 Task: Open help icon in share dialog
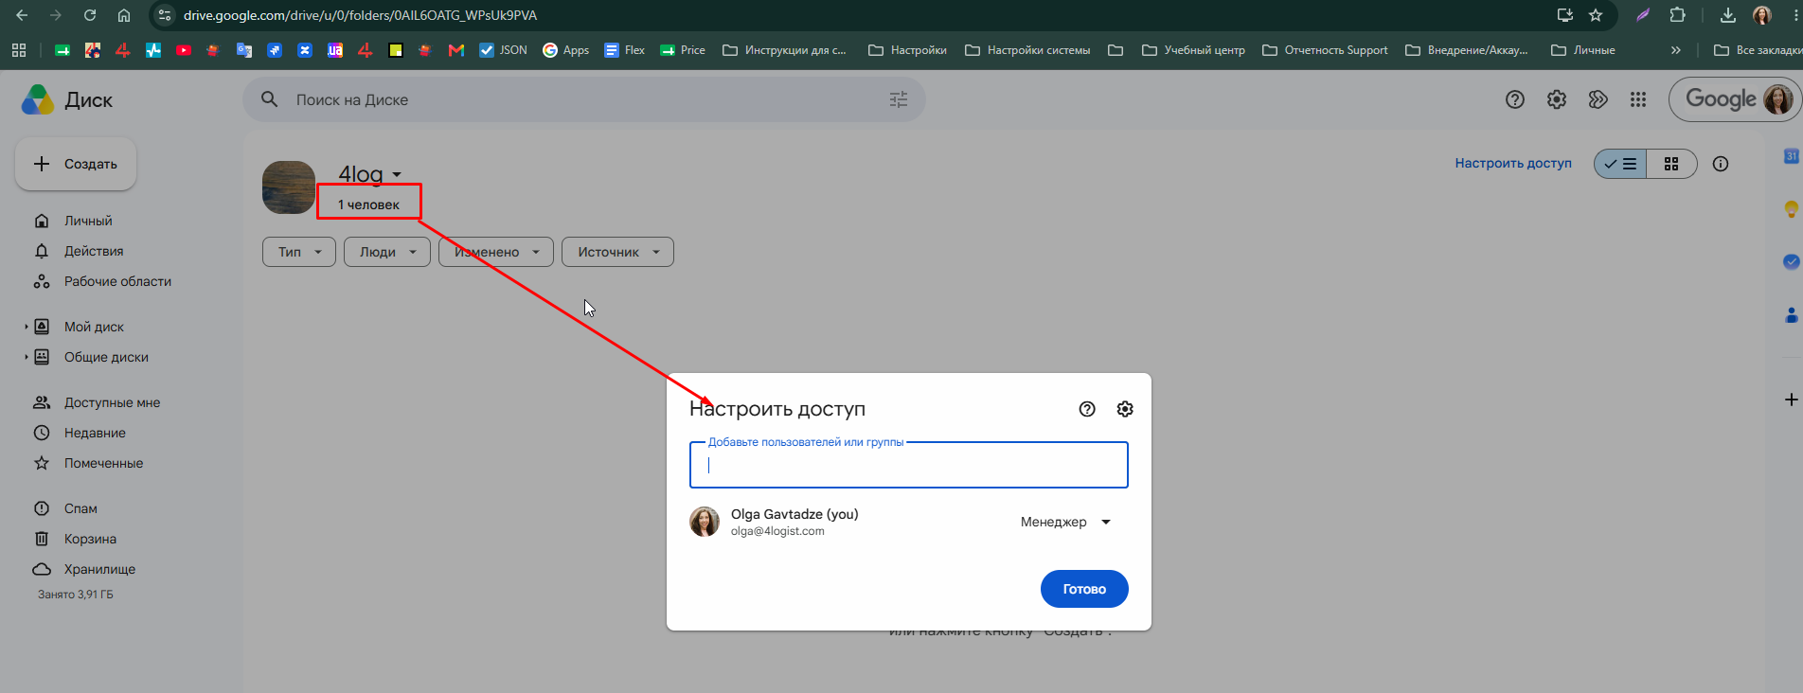click(x=1087, y=409)
